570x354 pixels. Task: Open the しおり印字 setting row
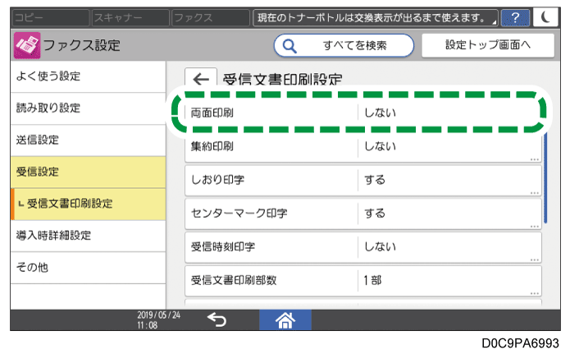click(363, 180)
